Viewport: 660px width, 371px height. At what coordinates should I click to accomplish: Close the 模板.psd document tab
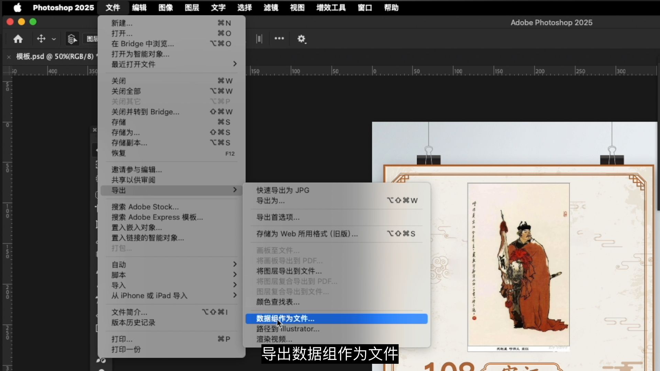[x=9, y=57]
